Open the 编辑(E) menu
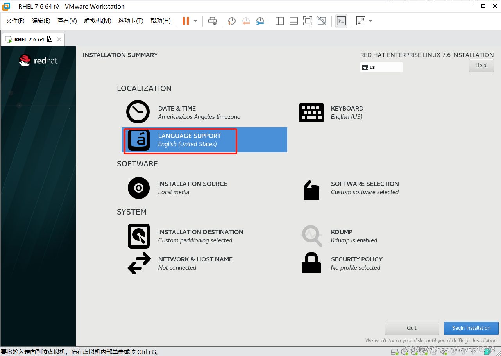This screenshot has height=356, width=501. tap(41, 21)
